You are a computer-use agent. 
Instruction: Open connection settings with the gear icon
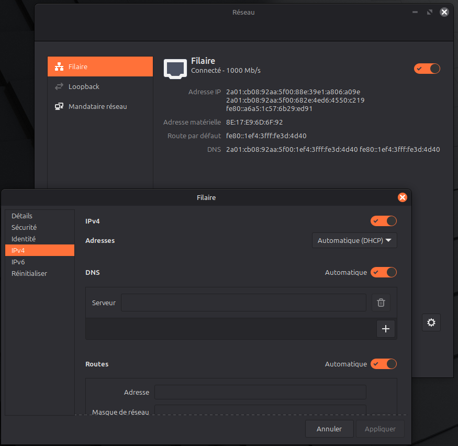pyautogui.click(x=431, y=322)
